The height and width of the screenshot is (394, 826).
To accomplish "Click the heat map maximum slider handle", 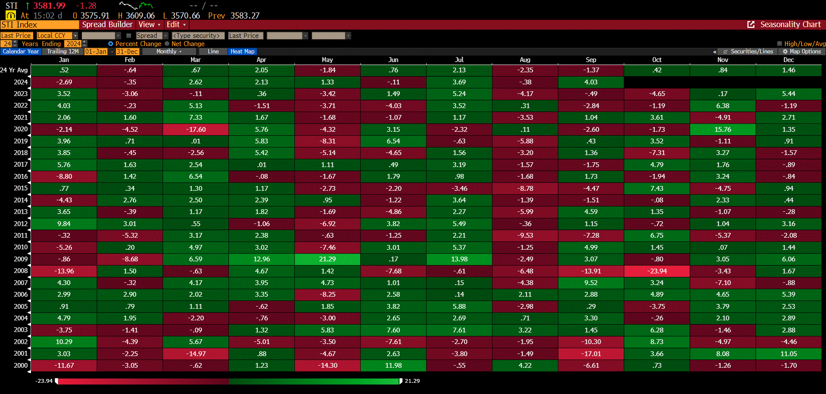I will (x=401, y=381).
